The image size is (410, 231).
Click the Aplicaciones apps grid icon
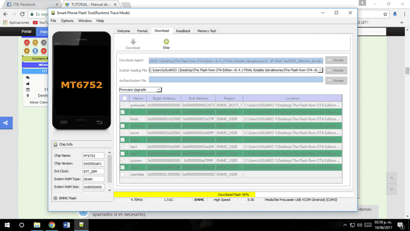click(5, 22)
